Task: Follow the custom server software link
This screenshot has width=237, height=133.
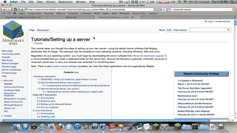Action: pos(65,66)
